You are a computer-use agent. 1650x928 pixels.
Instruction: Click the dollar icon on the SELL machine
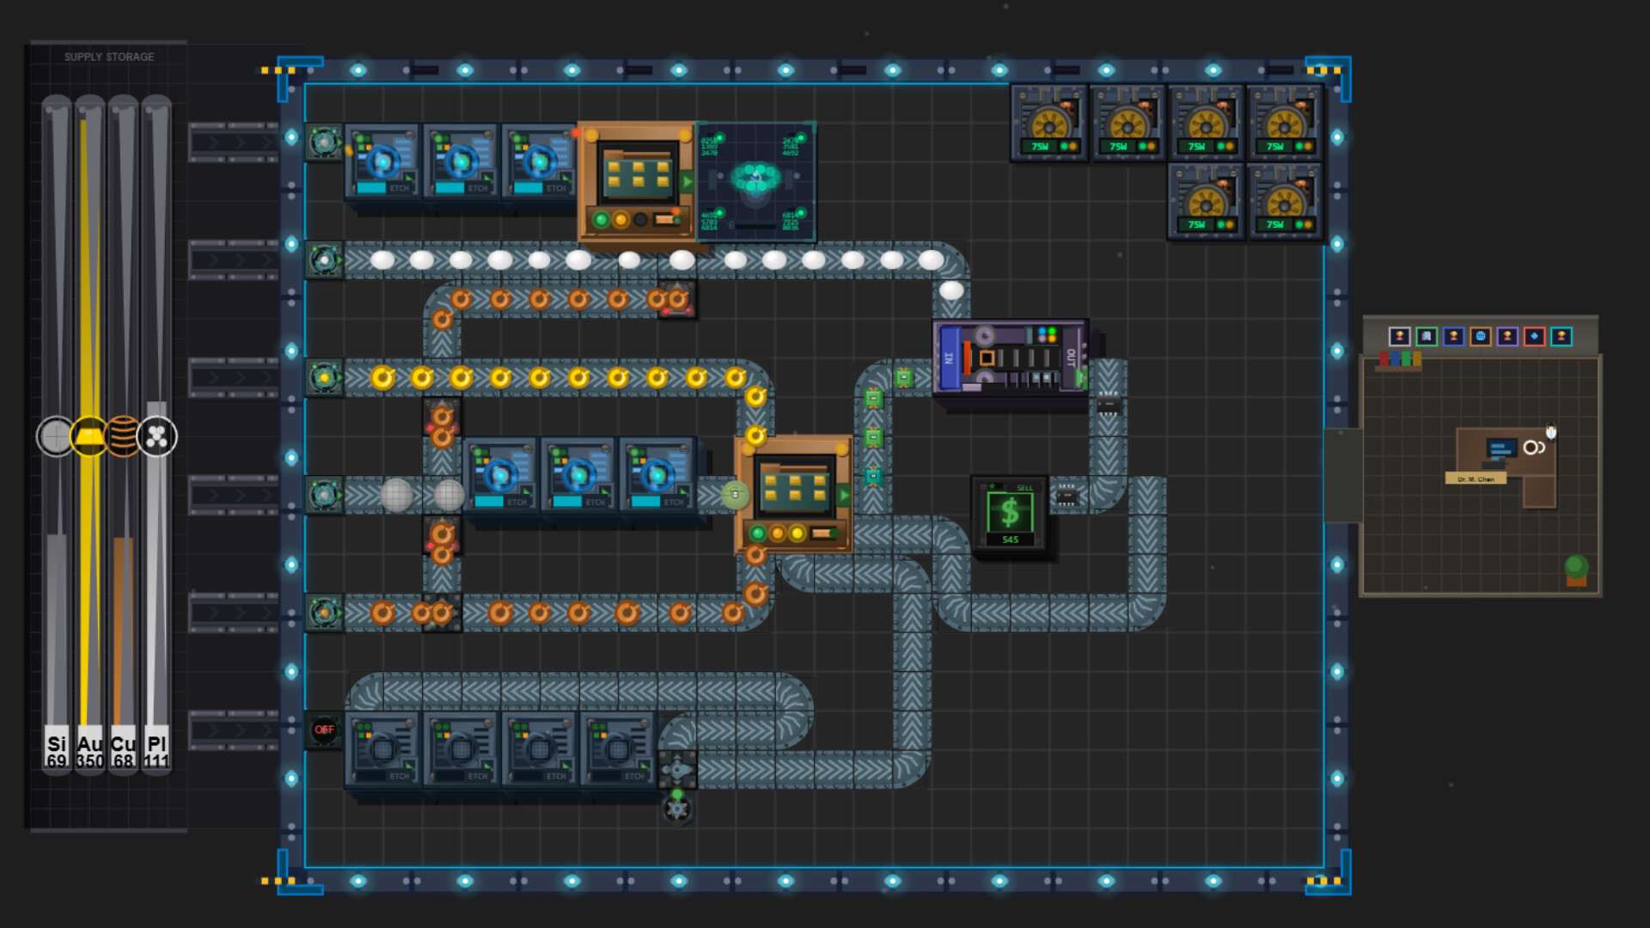[x=1010, y=514]
